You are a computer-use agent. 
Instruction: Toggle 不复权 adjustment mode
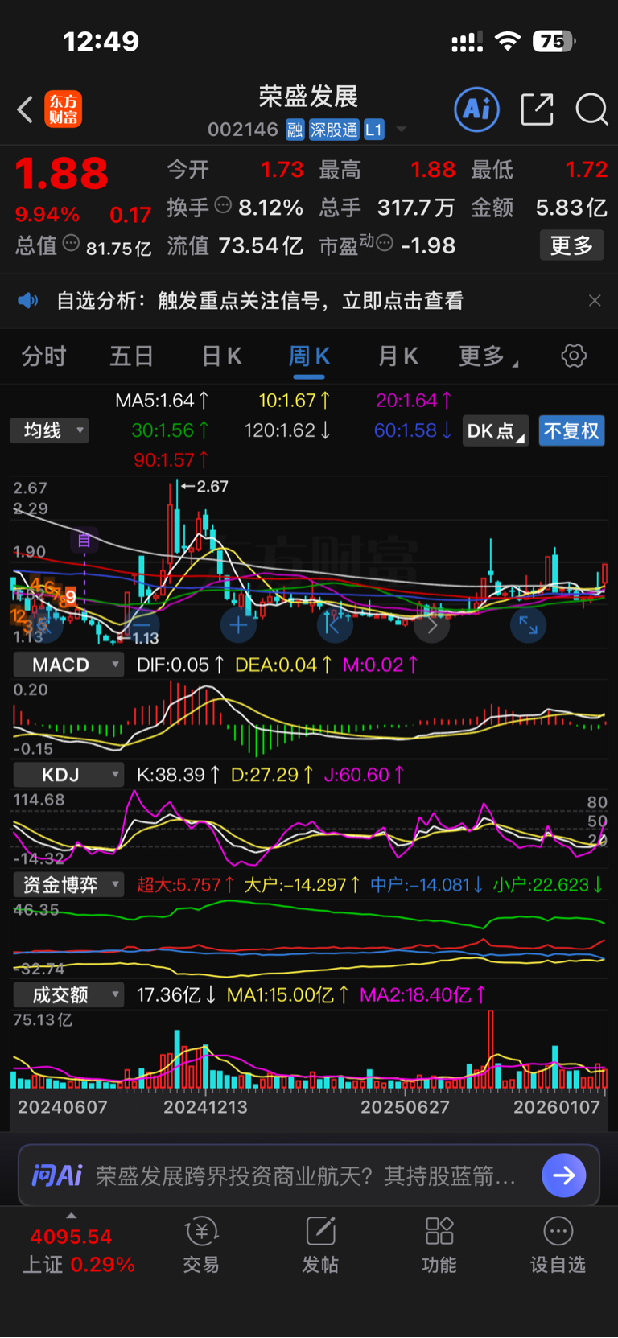[x=571, y=431]
